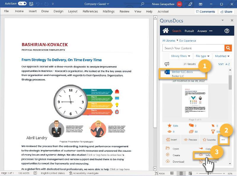Click the Favorite star button
The image size is (237, 176).
[209, 140]
